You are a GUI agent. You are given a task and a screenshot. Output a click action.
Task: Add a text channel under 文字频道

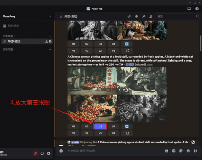point(50,36)
